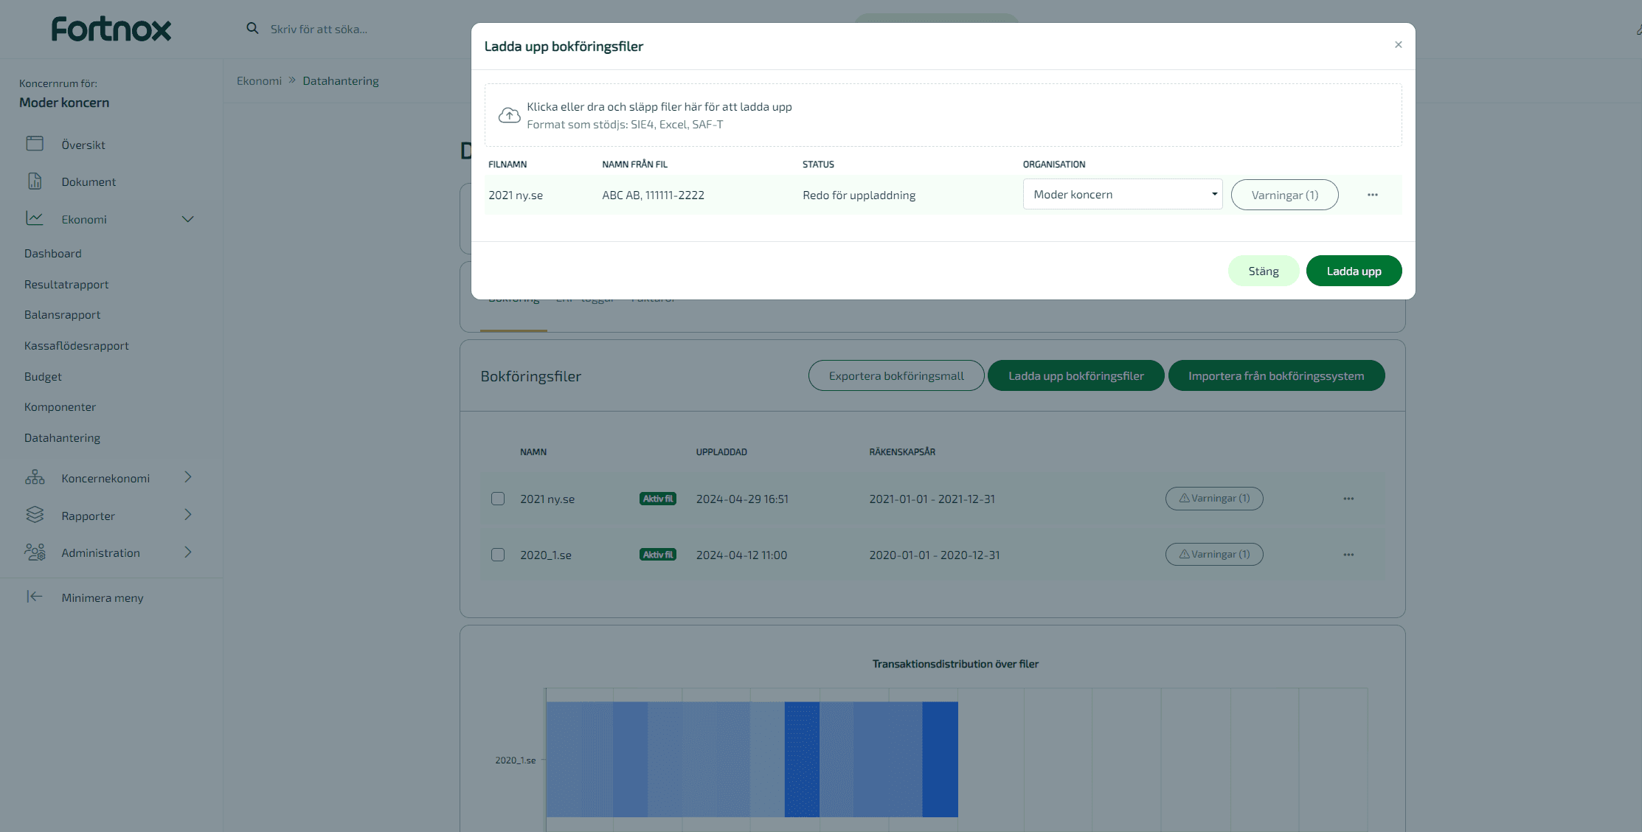Open Datahantering in sidebar

tap(62, 438)
